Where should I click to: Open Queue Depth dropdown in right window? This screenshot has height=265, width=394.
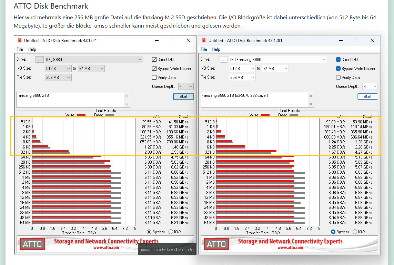point(370,86)
